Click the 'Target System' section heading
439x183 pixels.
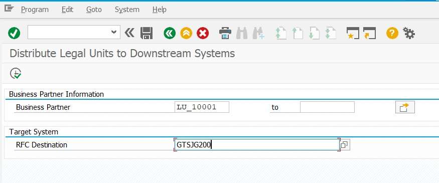tap(34, 132)
